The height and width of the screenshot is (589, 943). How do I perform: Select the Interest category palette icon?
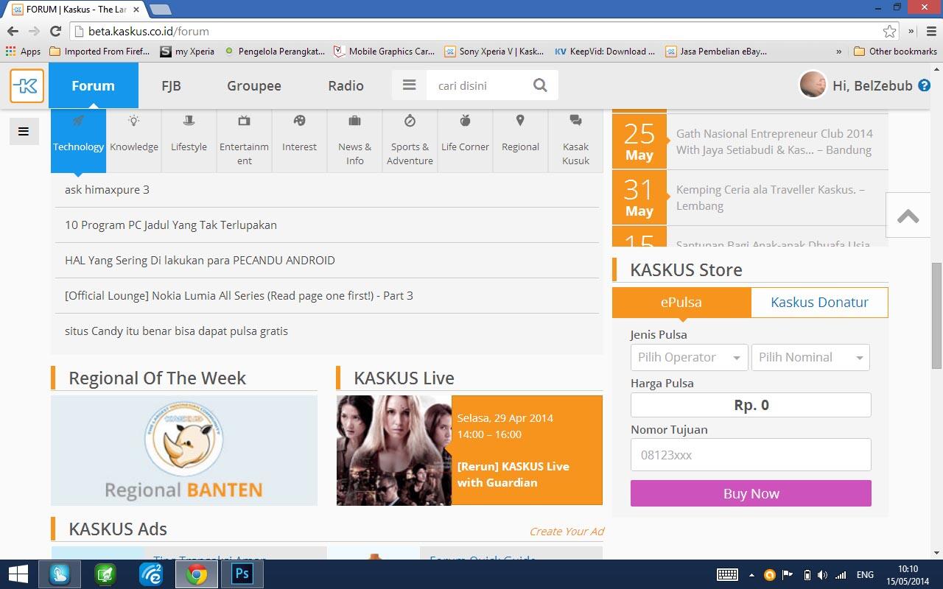click(299, 121)
